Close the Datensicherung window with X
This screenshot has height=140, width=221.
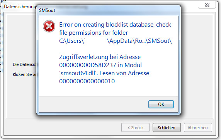pos(207,5)
